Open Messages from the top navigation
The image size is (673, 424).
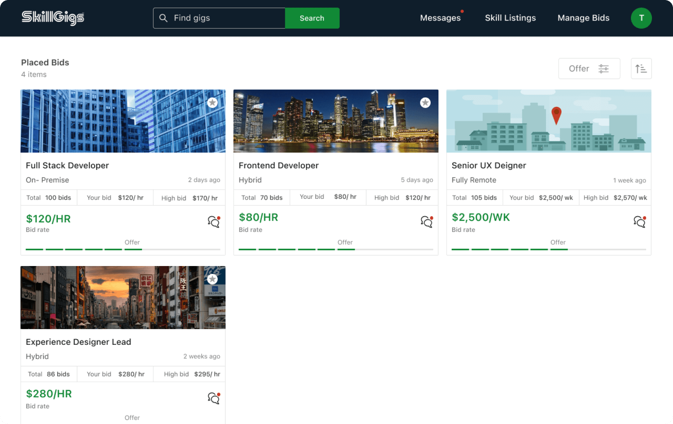[440, 18]
